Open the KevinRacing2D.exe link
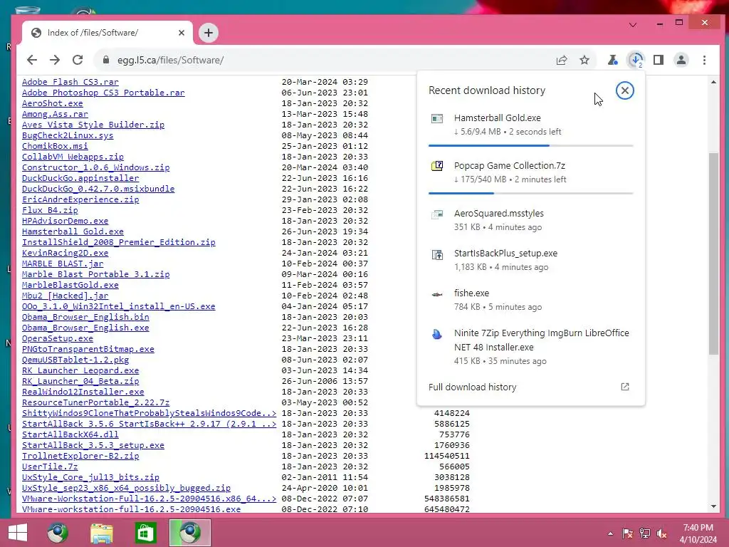 [65, 253]
